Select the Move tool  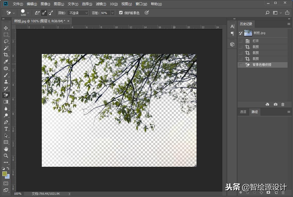coord(6,28)
